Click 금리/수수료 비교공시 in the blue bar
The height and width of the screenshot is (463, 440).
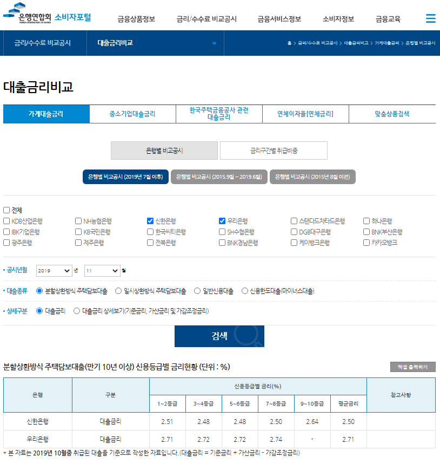pyautogui.click(x=43, y=43)
